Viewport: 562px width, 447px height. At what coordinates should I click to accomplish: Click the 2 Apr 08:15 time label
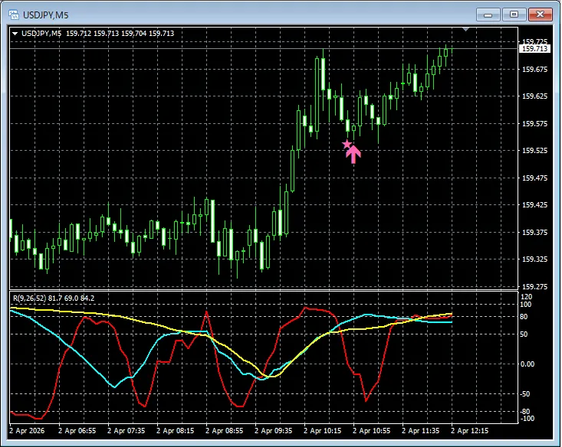pyautogui.click(x=176, y=430)
